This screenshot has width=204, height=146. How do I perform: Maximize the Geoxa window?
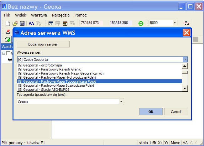[190, 7]
